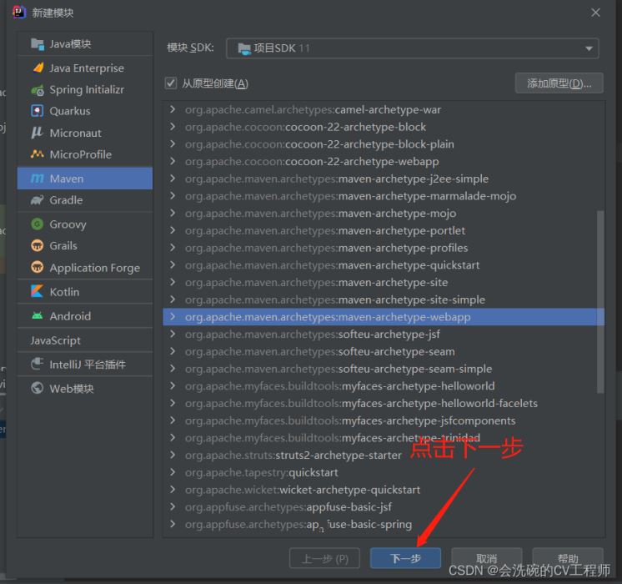The height and width of the screenshot is (584, 622).
Task: Select the Groovy module icon
Action: [x=37, y=224]
